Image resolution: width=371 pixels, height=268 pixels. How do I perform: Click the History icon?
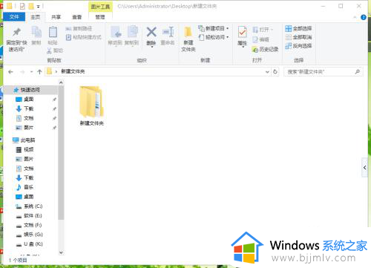pyautogui.click(x=255, y=50)
